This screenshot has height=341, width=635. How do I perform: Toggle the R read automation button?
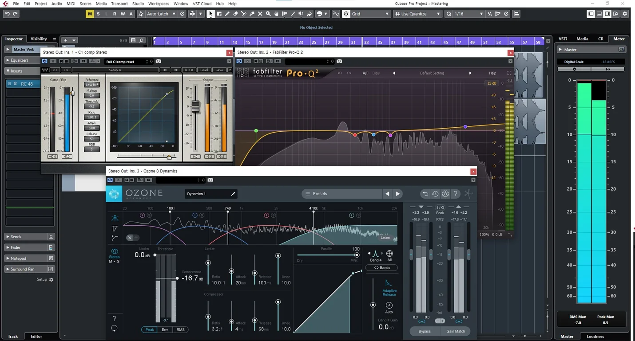[x=115, y=14]
